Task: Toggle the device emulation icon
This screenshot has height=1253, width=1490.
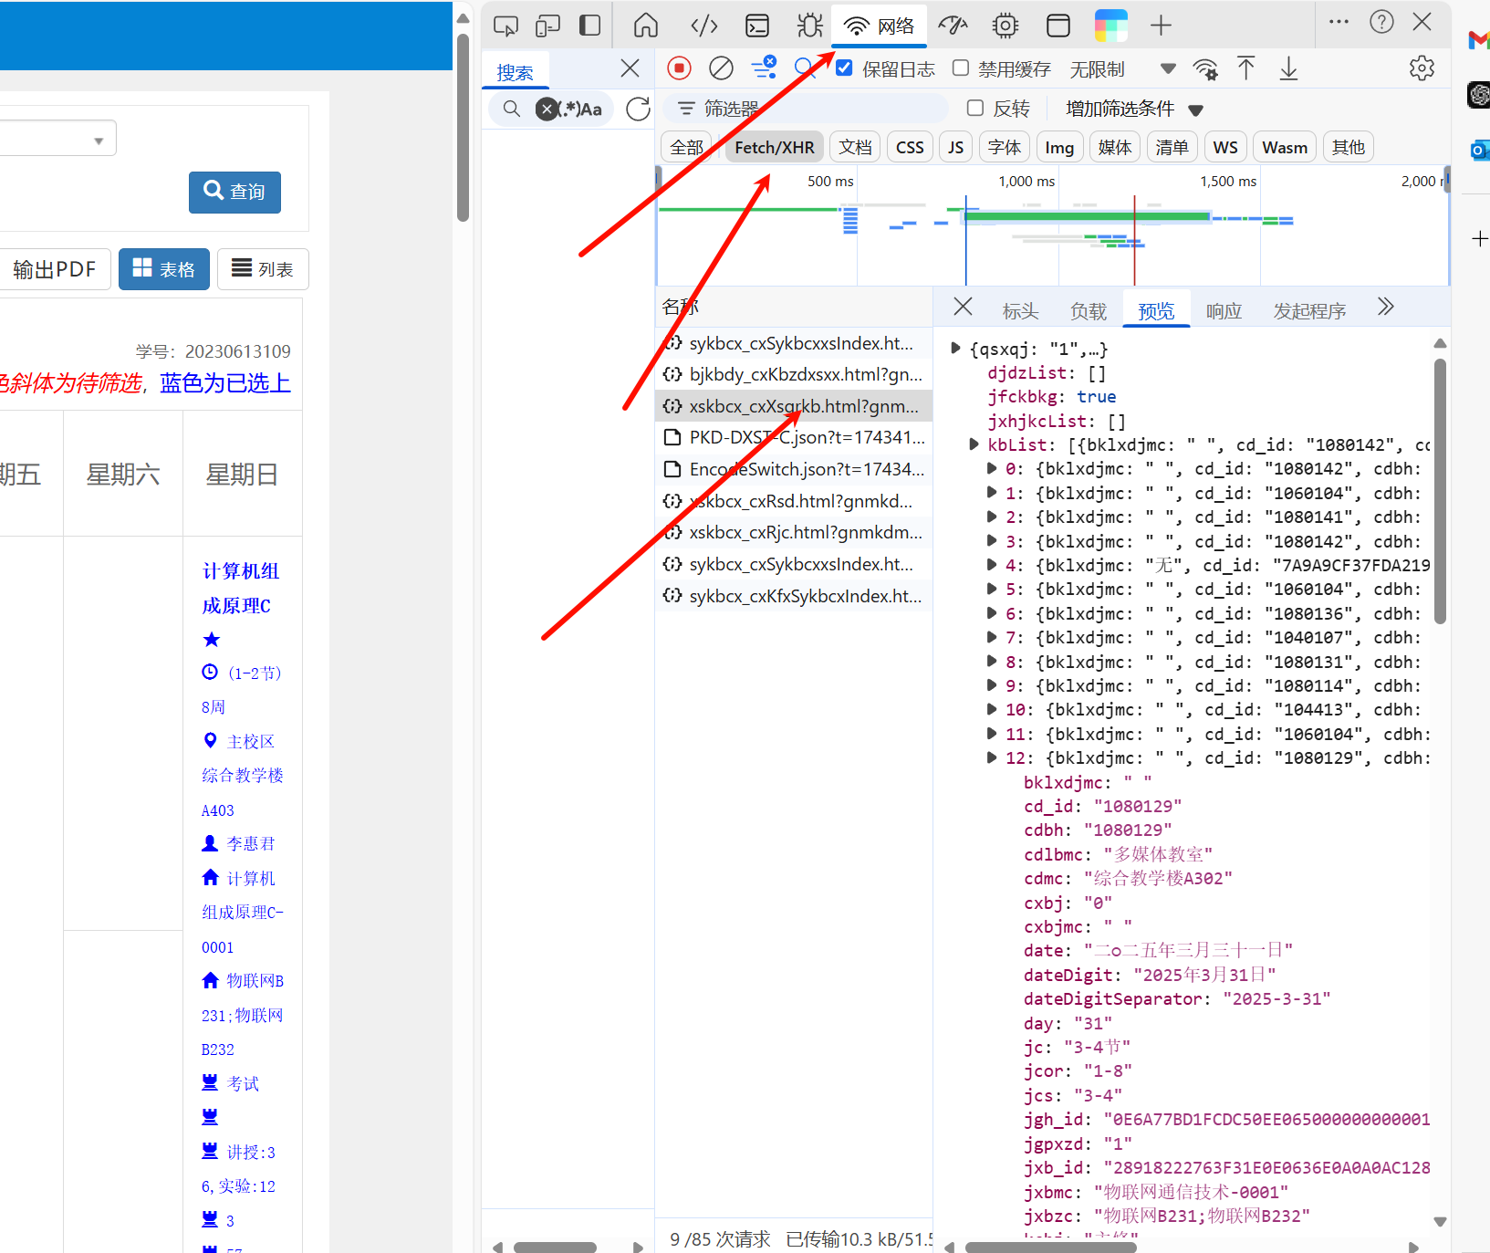Action: [547, 26]
